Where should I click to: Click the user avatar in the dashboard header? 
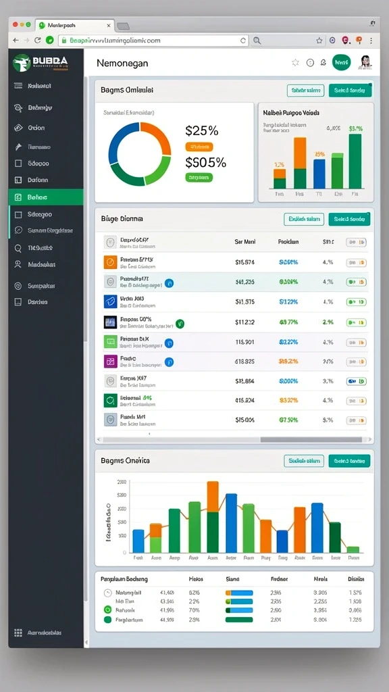click(x=365, y=63)
